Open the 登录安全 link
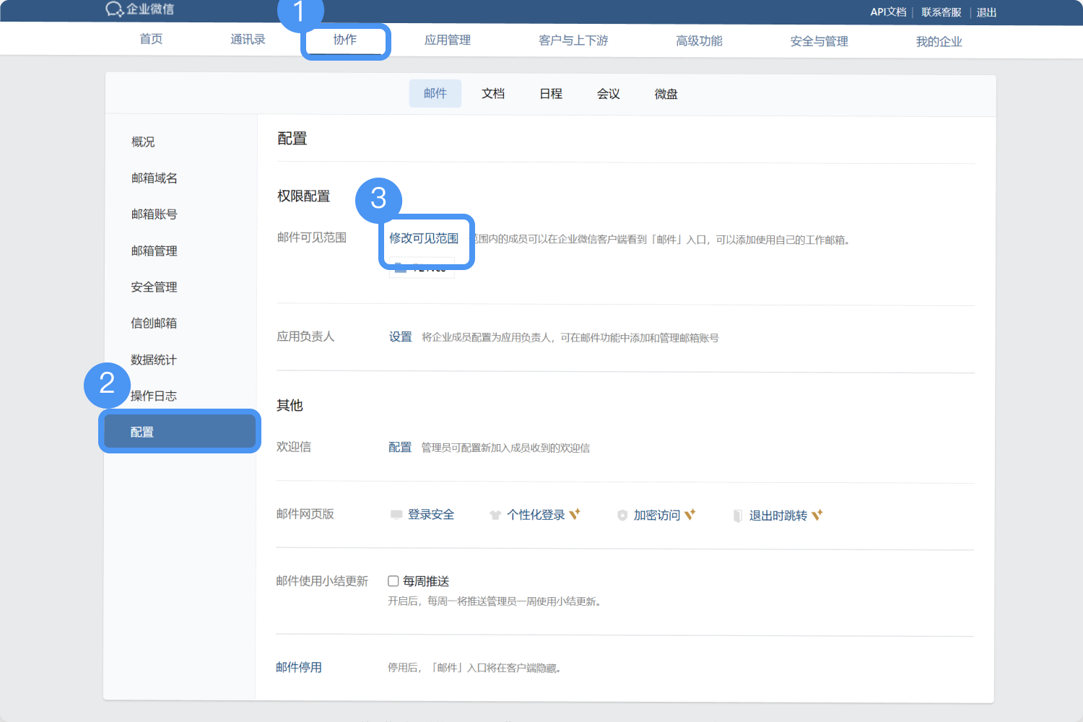 [431, 515]
